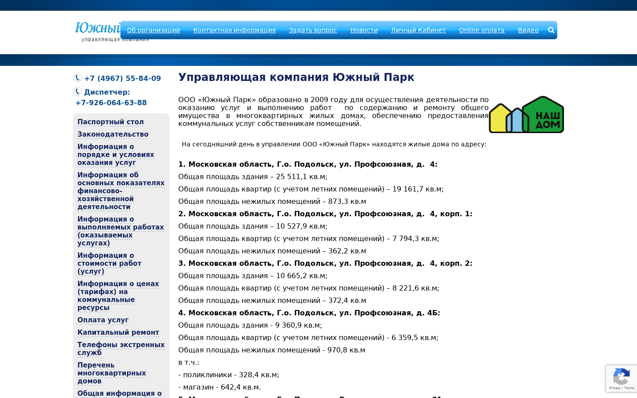Click text магазин - 642,4 кв.м
Image resolution: width=637 pixels, height=398 pixels.
click(x=219, y=387)
